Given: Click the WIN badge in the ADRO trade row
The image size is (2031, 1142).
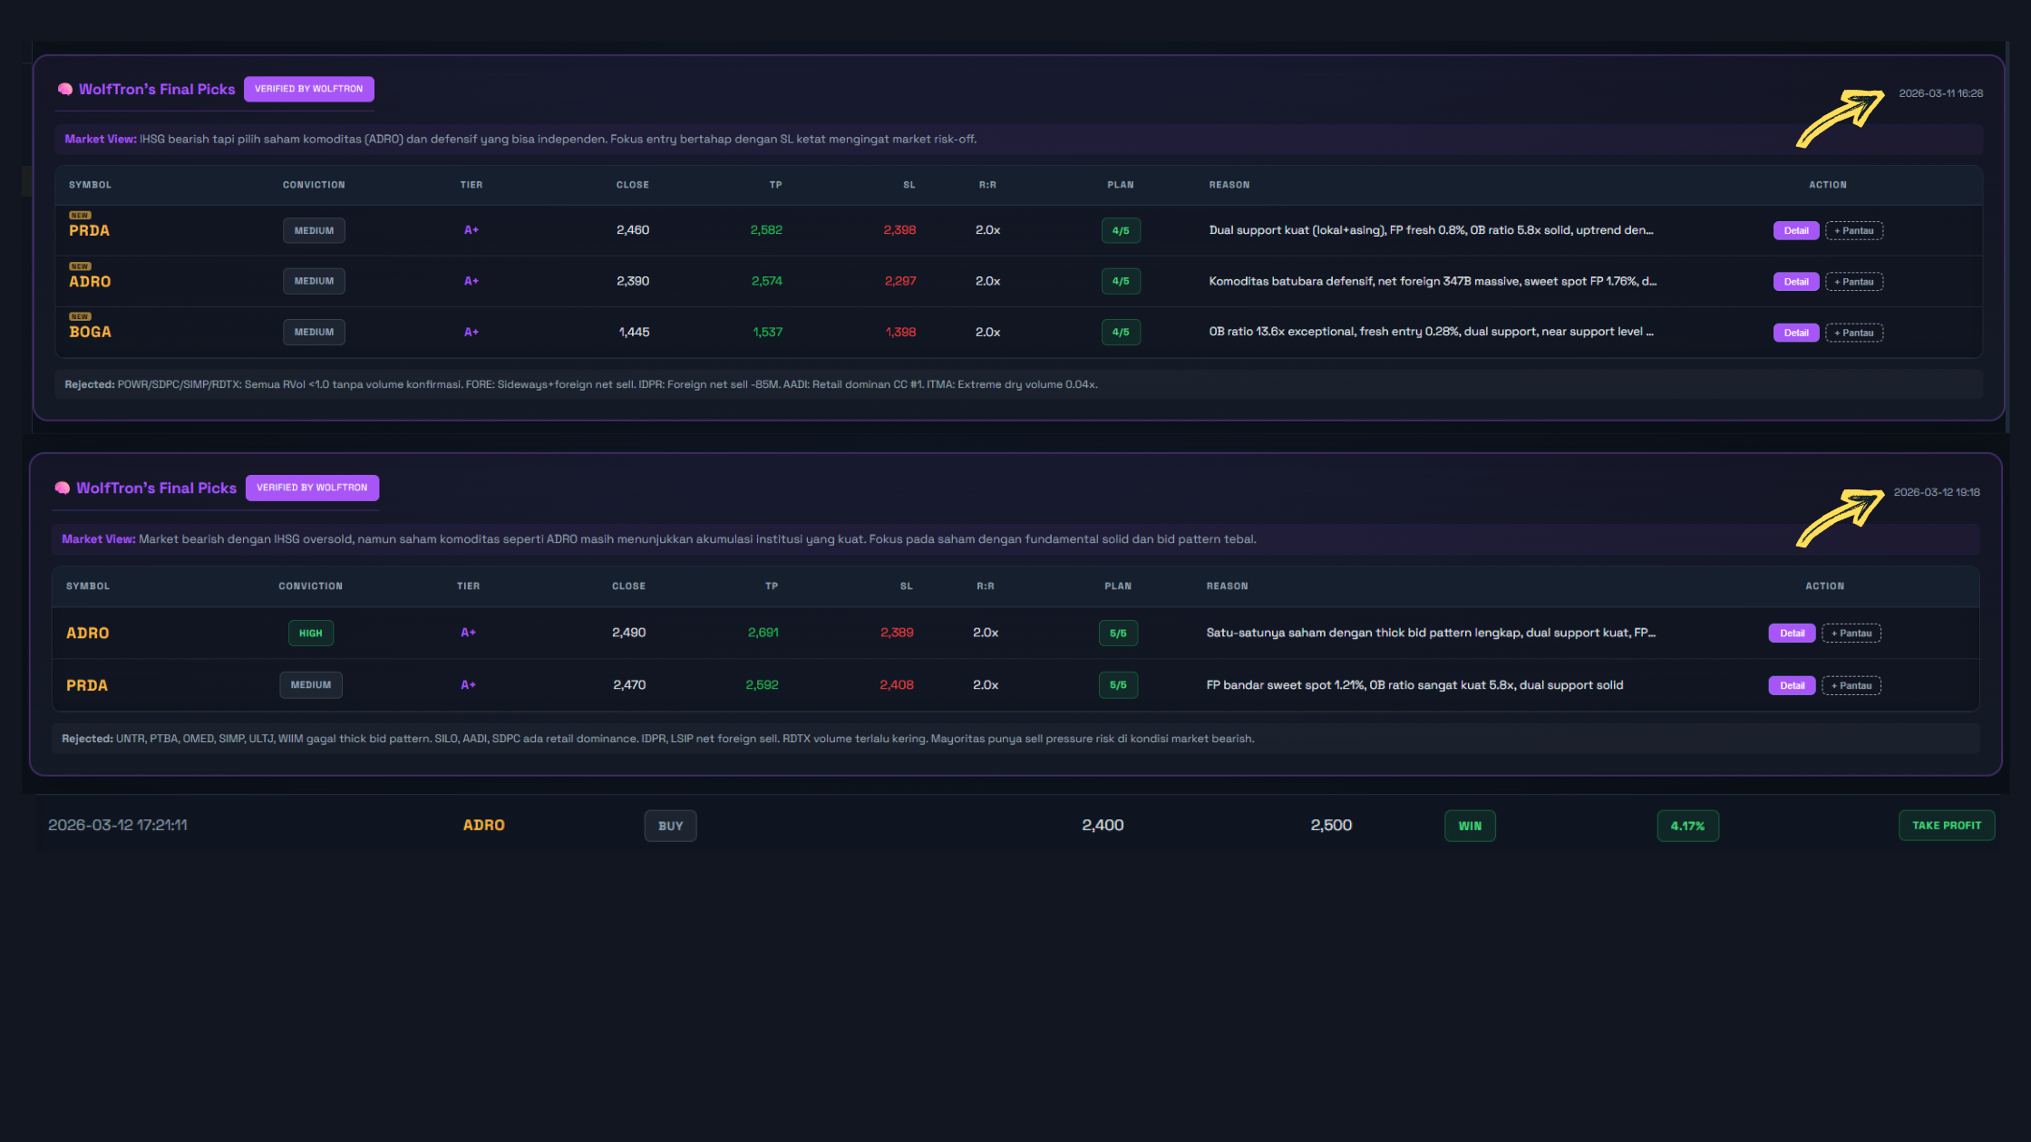Looking at the screenshot, I should [1470, 826].
